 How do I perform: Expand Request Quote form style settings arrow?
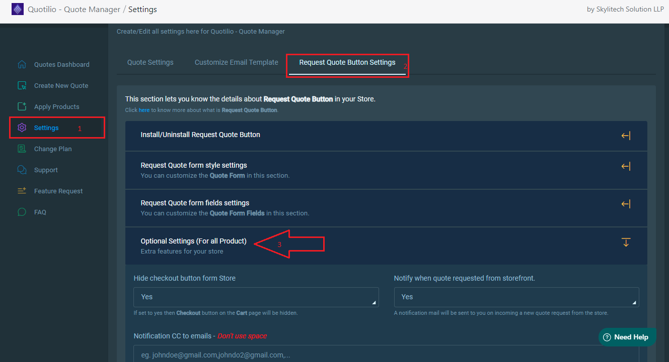pyautogui.click(x=626, y=166)
